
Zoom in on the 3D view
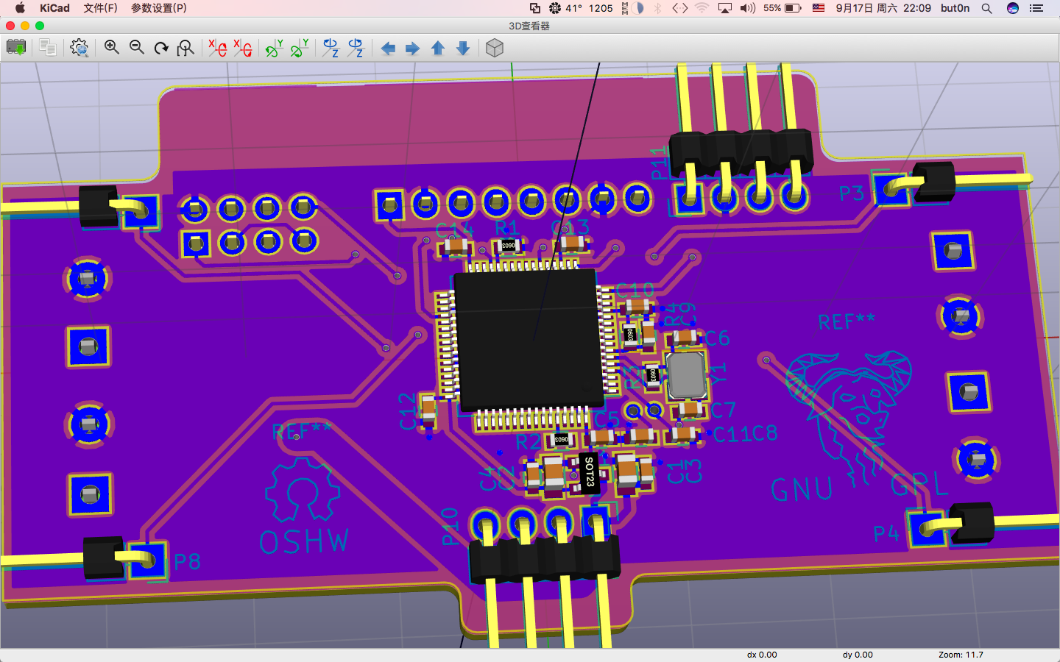tap(112, 48)
